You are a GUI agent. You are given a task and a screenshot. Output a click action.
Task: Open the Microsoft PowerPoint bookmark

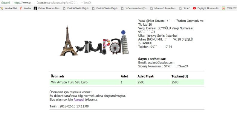pos(163,8)
